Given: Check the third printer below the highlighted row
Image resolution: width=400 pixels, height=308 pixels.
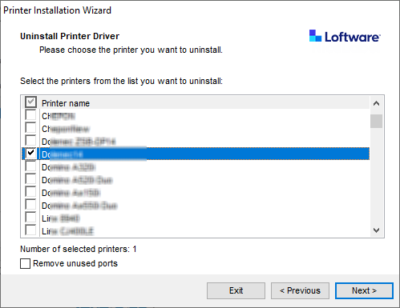Looking at the screenshot, I should (x=30, y=192).
